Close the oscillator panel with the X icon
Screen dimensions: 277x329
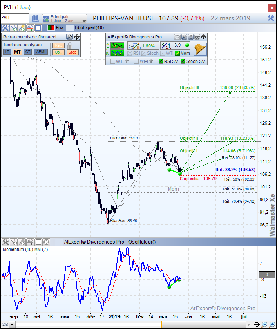pyautogui.click(x=46, y=242)
